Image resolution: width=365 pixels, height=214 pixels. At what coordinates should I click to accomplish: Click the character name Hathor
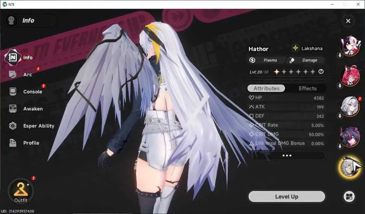tap(258, 49)
